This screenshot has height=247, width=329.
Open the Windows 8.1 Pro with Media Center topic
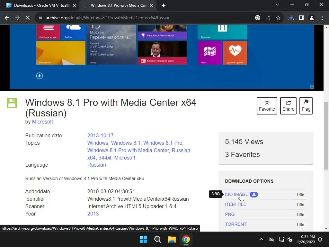tap(128, 151)
